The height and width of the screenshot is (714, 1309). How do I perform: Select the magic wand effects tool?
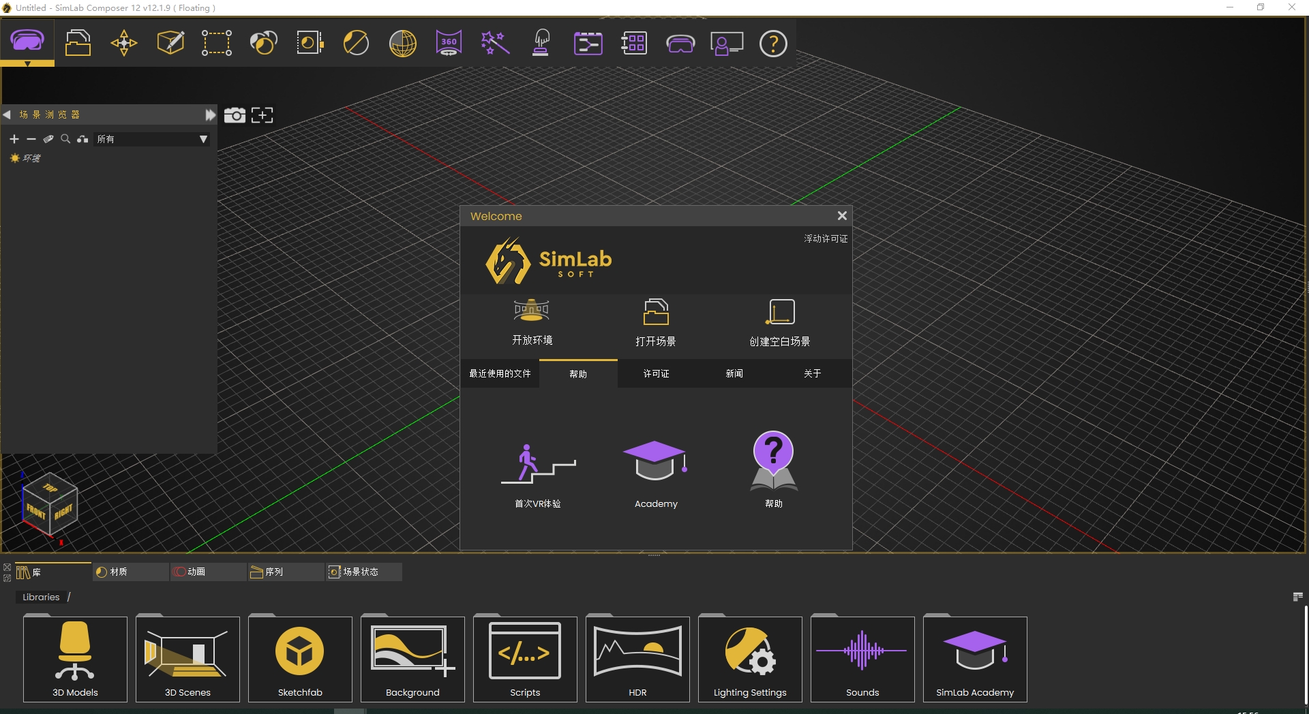click(494, 42)
